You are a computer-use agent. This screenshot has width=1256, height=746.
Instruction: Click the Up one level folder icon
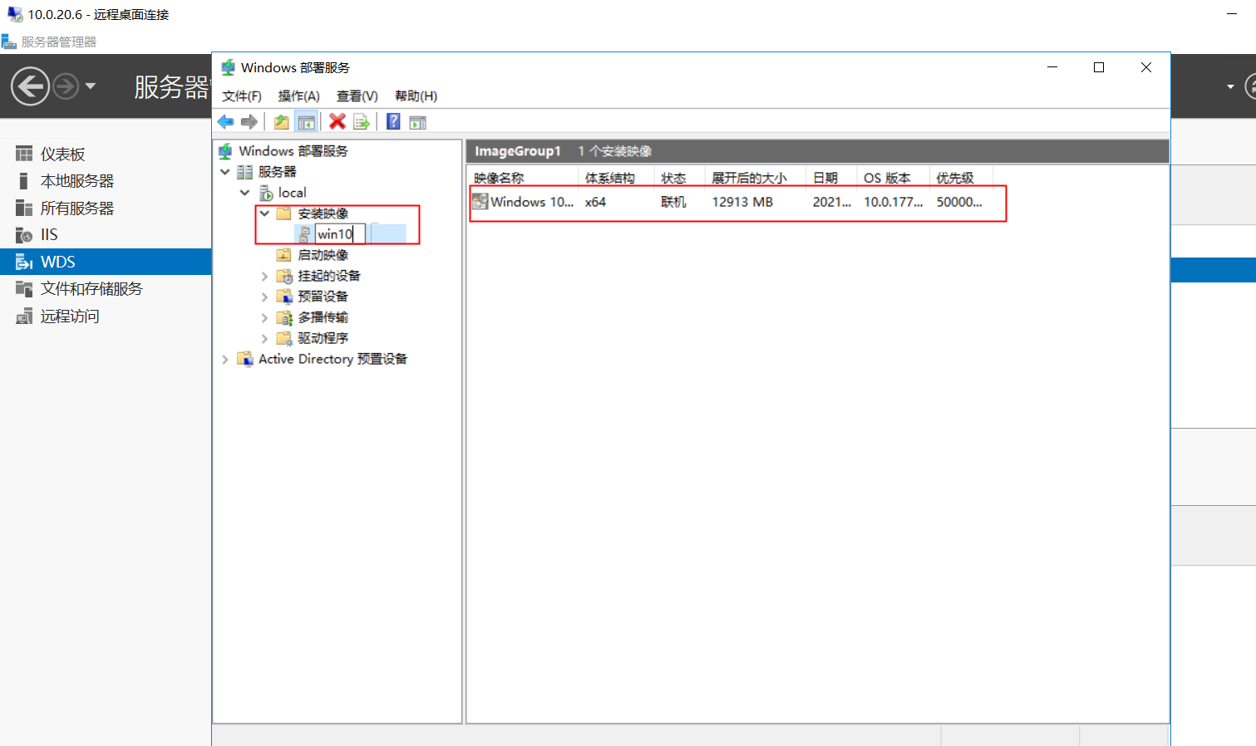282,122
